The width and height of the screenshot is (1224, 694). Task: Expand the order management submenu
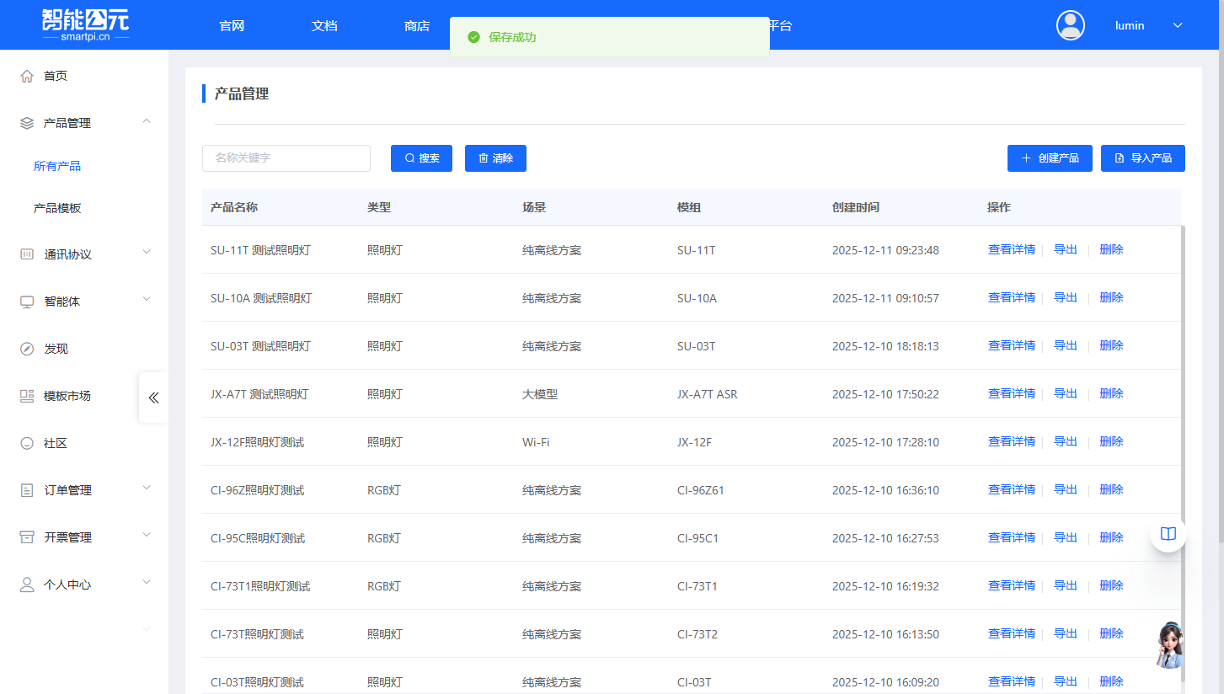[x=147, y=488]
